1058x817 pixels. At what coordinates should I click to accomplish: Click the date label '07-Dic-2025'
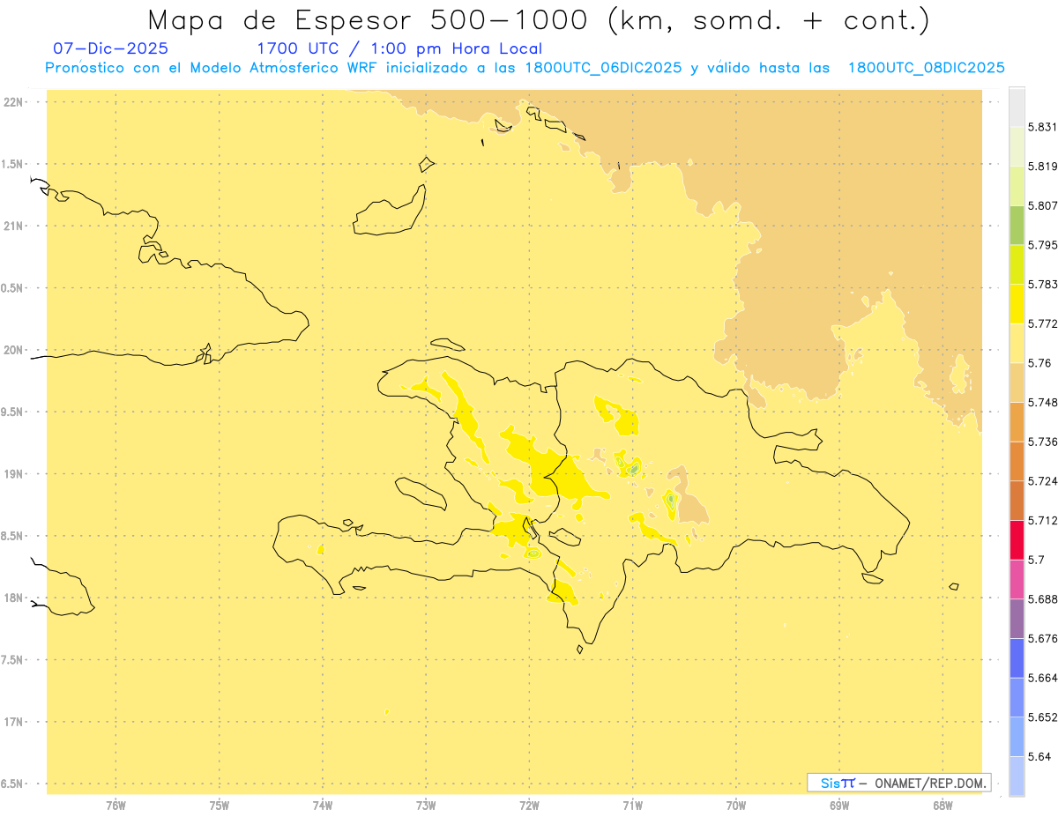(x=111, y=48)
